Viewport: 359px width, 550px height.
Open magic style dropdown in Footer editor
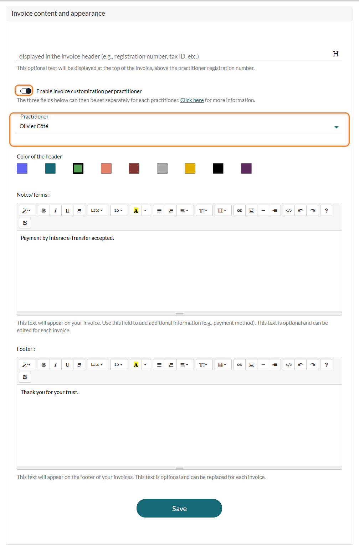click(x=27, y=365)
